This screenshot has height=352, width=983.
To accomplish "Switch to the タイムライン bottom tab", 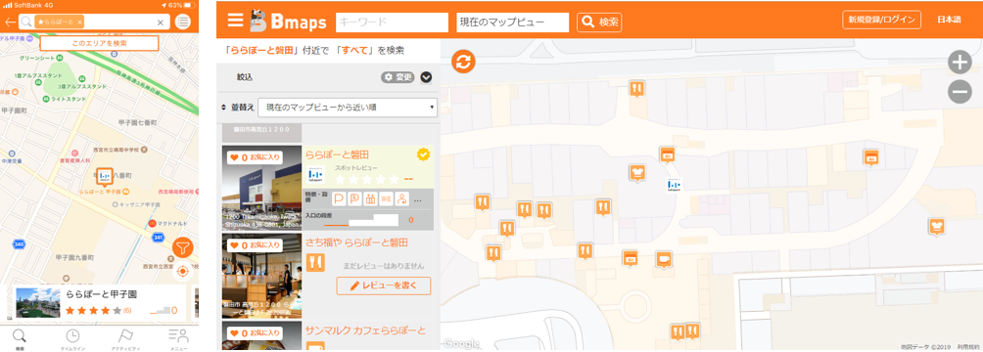I will click(x=72, y=339).
